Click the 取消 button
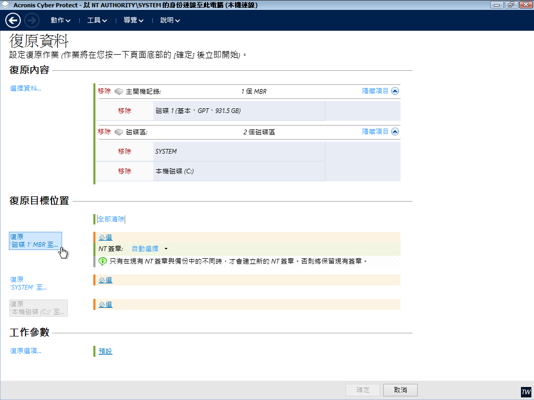 coord(400,390)
